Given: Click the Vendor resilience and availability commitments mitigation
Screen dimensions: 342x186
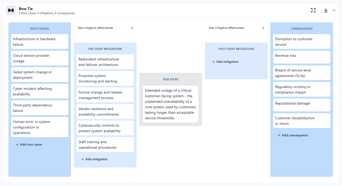Looking at the screenshot, I should pos(105,111).
